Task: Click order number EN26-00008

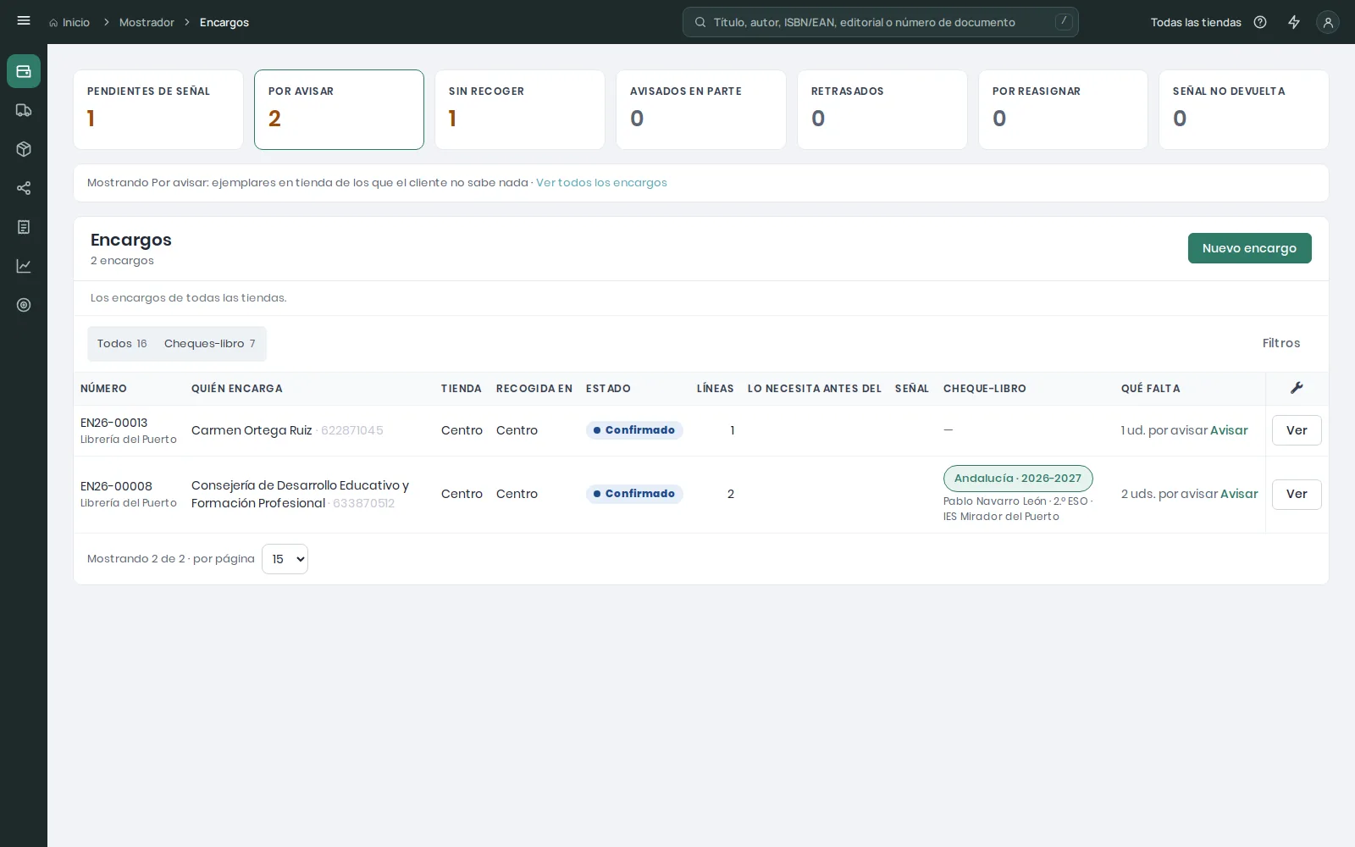Action: coord(116,486)
